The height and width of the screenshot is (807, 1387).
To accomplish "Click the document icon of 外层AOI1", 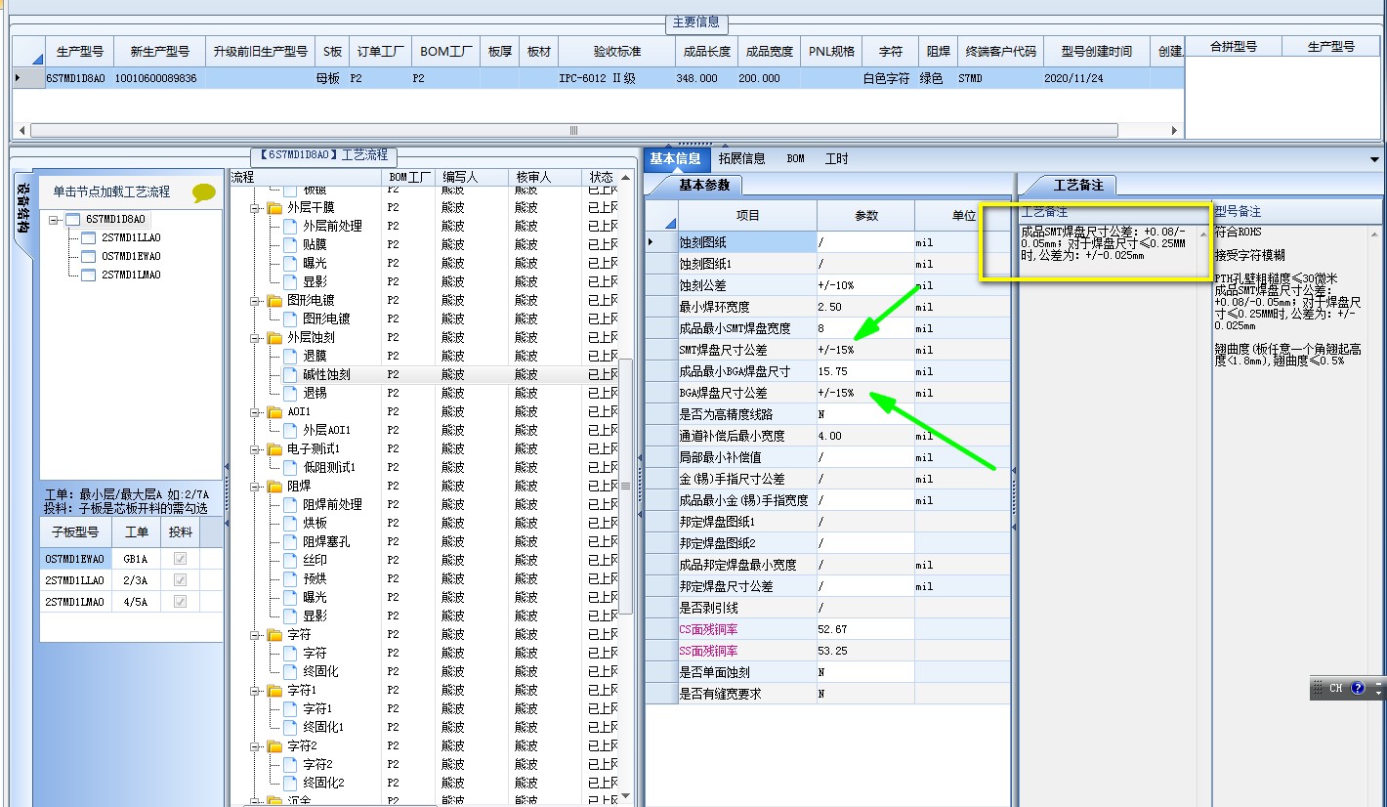I will (x=290, y=431).
